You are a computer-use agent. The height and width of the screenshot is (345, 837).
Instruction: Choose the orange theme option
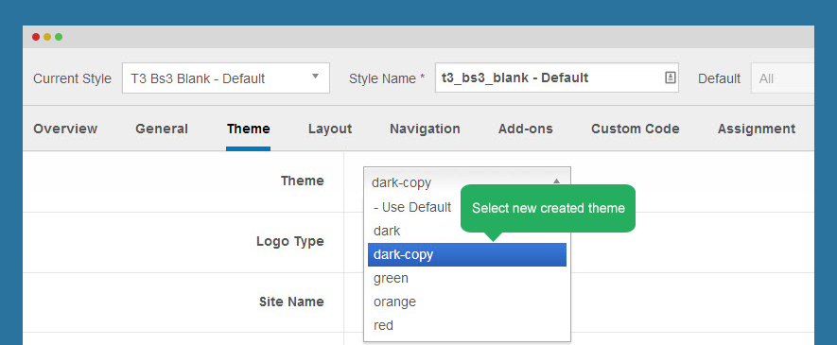tap(467, 302)
